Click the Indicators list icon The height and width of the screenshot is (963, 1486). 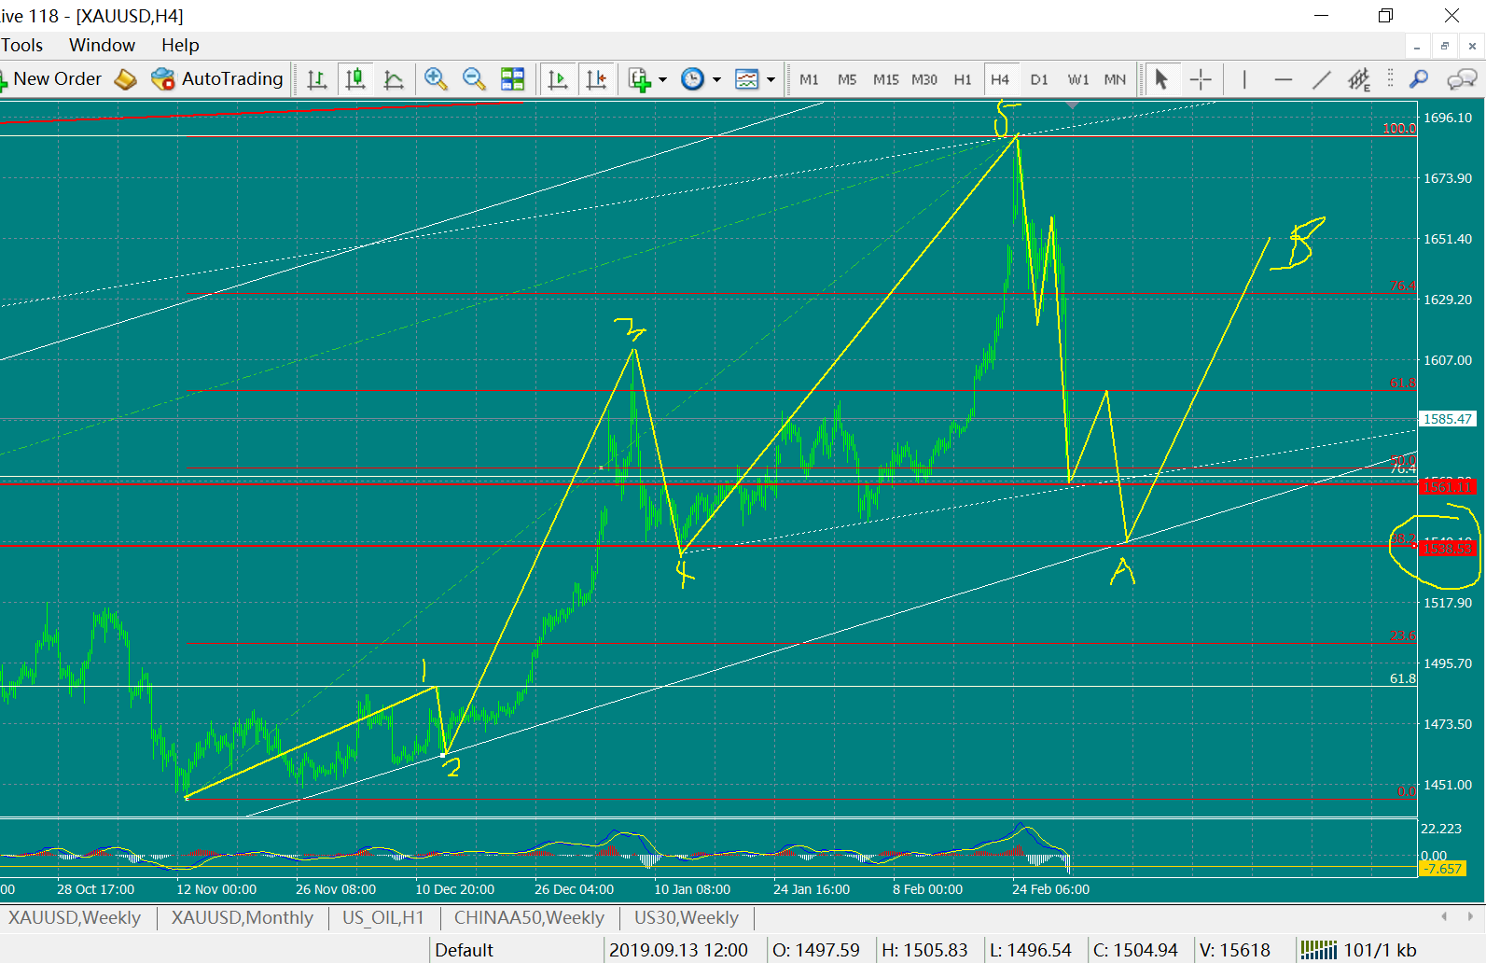click(639, 79)
